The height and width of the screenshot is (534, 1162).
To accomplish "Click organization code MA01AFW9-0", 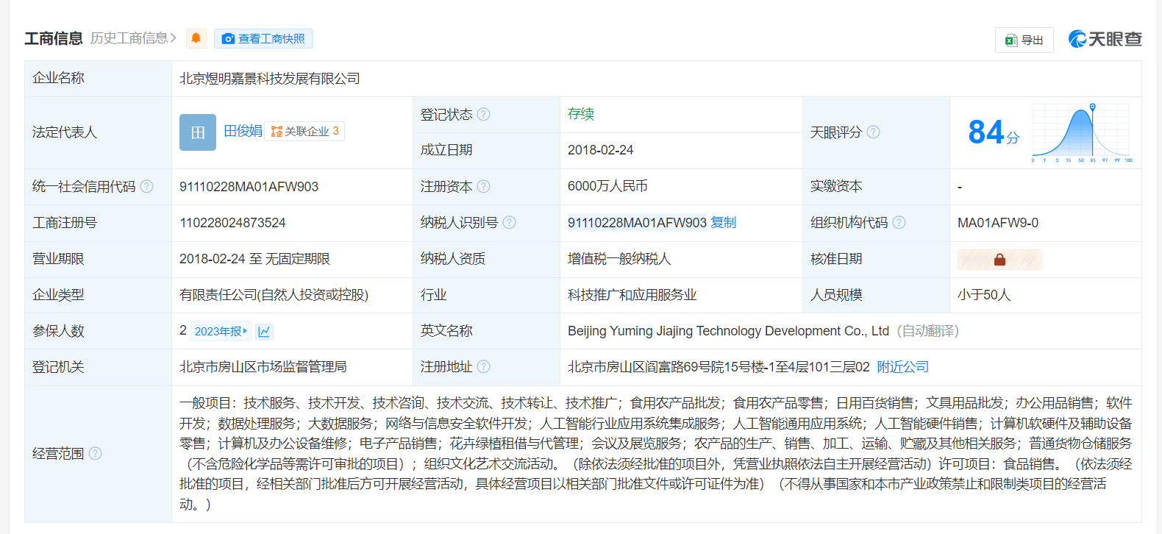I will [x=998, y=223].
